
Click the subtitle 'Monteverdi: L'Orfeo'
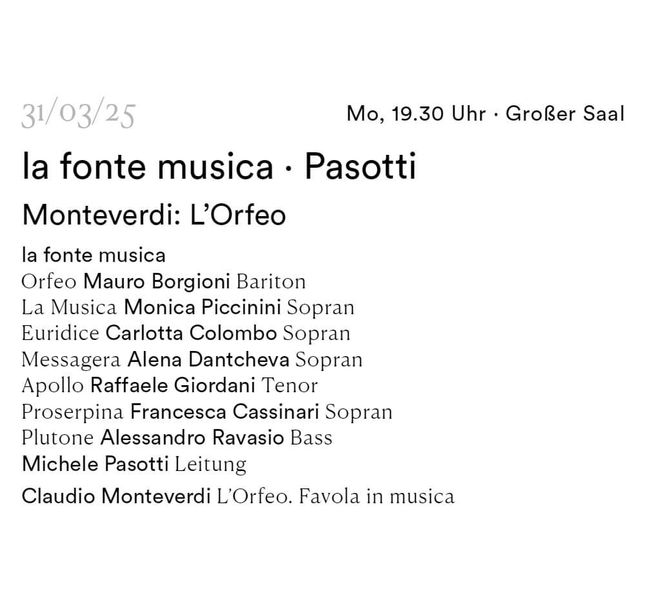point(154,215)
